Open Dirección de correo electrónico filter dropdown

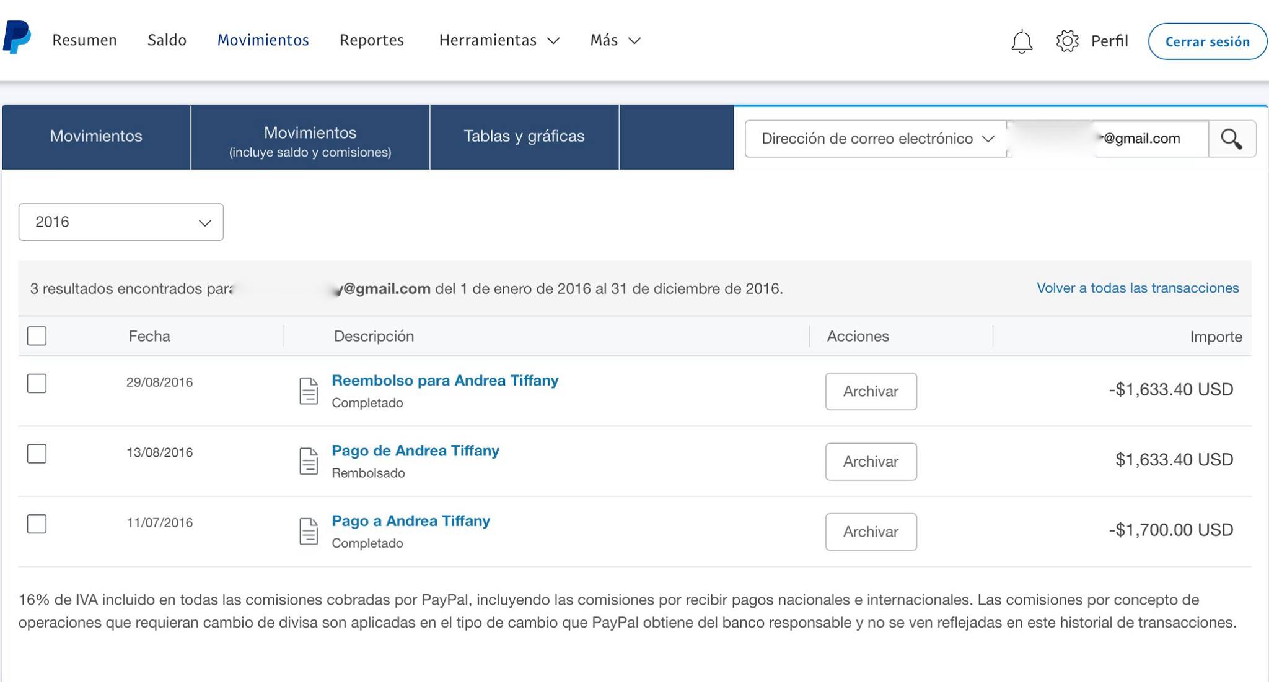876,139
